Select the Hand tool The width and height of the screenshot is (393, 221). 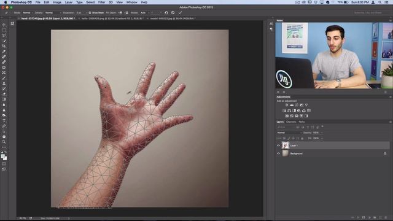point(4,136)
